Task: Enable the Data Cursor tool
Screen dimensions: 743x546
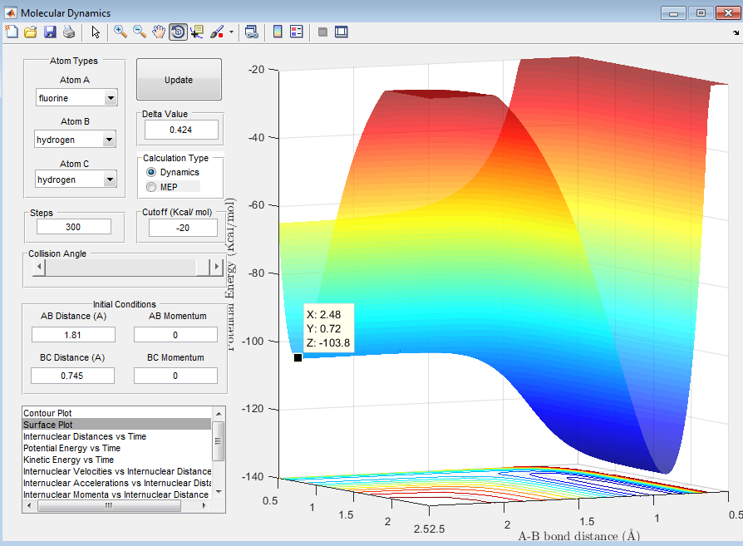Action: [x=197, y=32]
